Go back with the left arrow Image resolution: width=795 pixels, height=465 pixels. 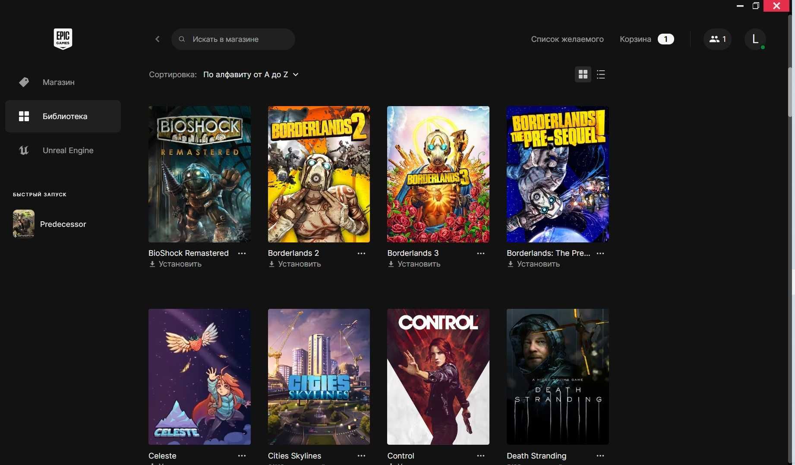tap(158, 39)
